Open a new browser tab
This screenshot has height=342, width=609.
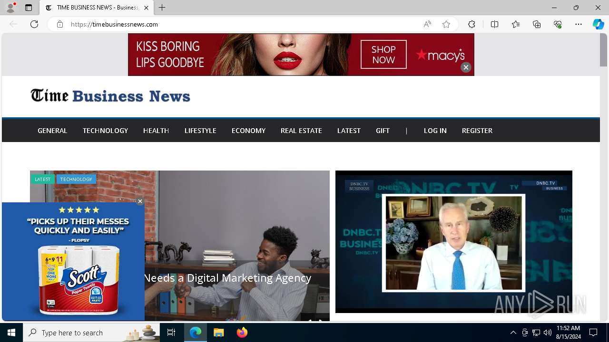tap(162, 8)
